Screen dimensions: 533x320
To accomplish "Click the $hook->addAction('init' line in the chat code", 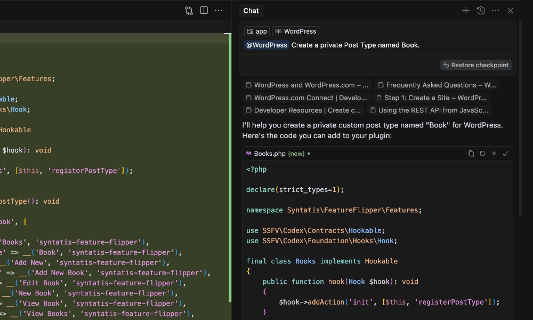I will tap(389, 302).
